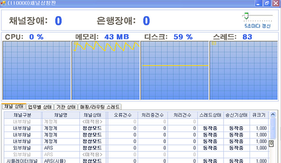Select the CPU usage graph panel
Image resolution: width=281 pixels, height=163 pixels.
coord(37,70)
